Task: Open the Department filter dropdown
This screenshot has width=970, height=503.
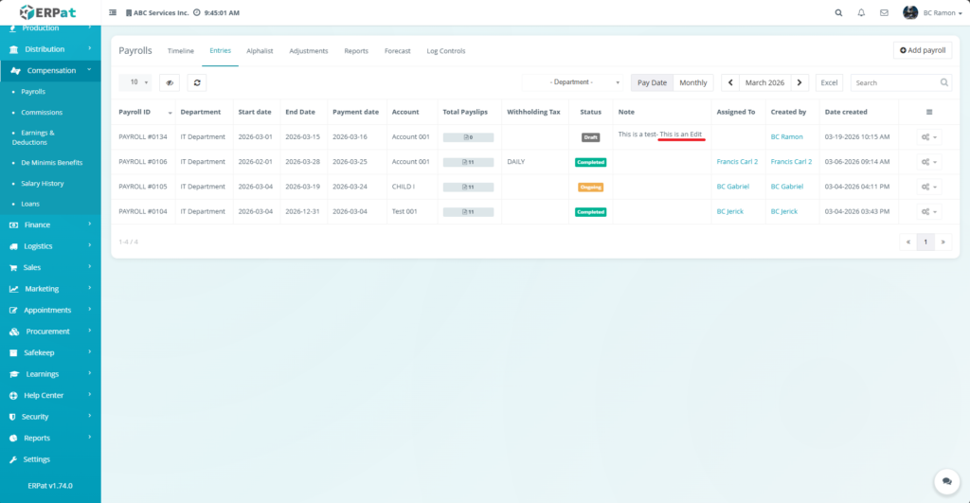Action: coord(573,82)
